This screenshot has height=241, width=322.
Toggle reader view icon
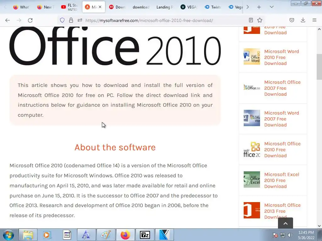point(251,20)
